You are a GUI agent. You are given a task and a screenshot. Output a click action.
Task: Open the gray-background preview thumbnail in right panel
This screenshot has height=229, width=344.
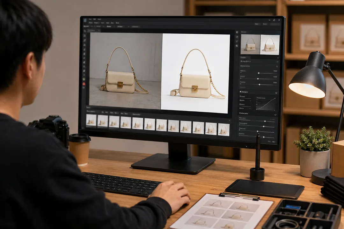250,45
